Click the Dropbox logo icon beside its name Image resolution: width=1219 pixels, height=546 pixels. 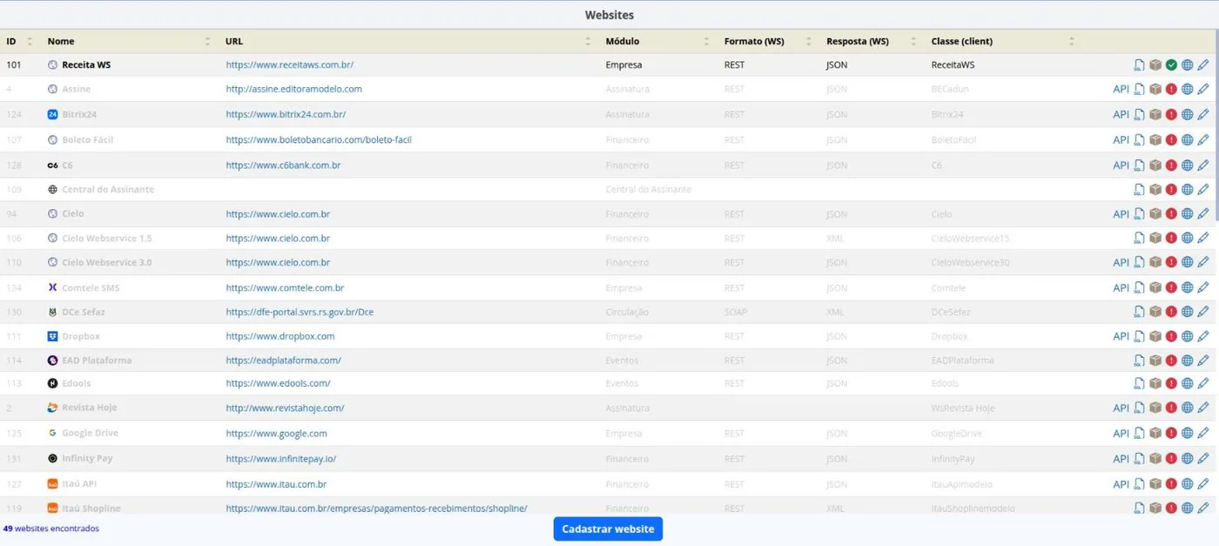click(x=52, y=336)
